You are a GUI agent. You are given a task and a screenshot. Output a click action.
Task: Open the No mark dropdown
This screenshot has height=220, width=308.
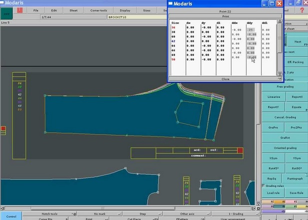coord(100,214)
